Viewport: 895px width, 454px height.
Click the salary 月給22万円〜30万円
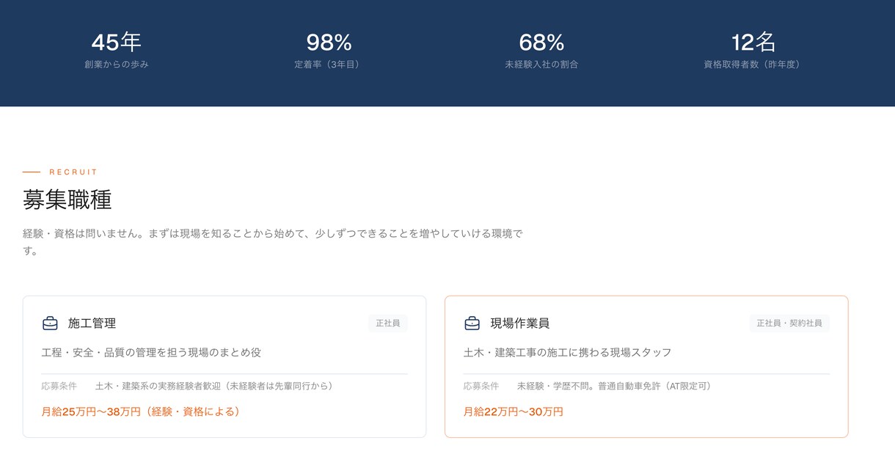pos(514,412)
